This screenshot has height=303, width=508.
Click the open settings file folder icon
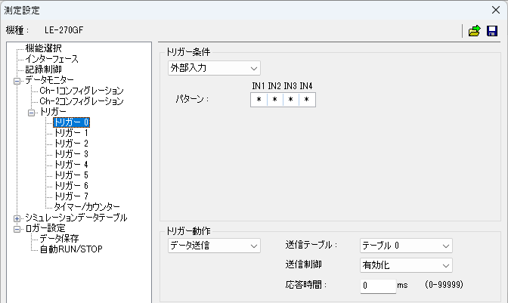tap(475, 31)
